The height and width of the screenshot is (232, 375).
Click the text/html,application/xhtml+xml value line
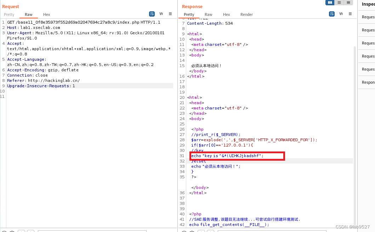pos(89,49)
